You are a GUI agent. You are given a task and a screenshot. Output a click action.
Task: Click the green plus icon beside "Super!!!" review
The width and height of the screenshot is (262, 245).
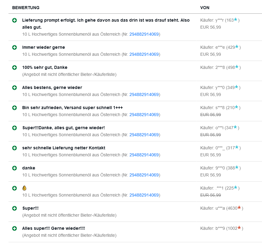coord(14,208)
